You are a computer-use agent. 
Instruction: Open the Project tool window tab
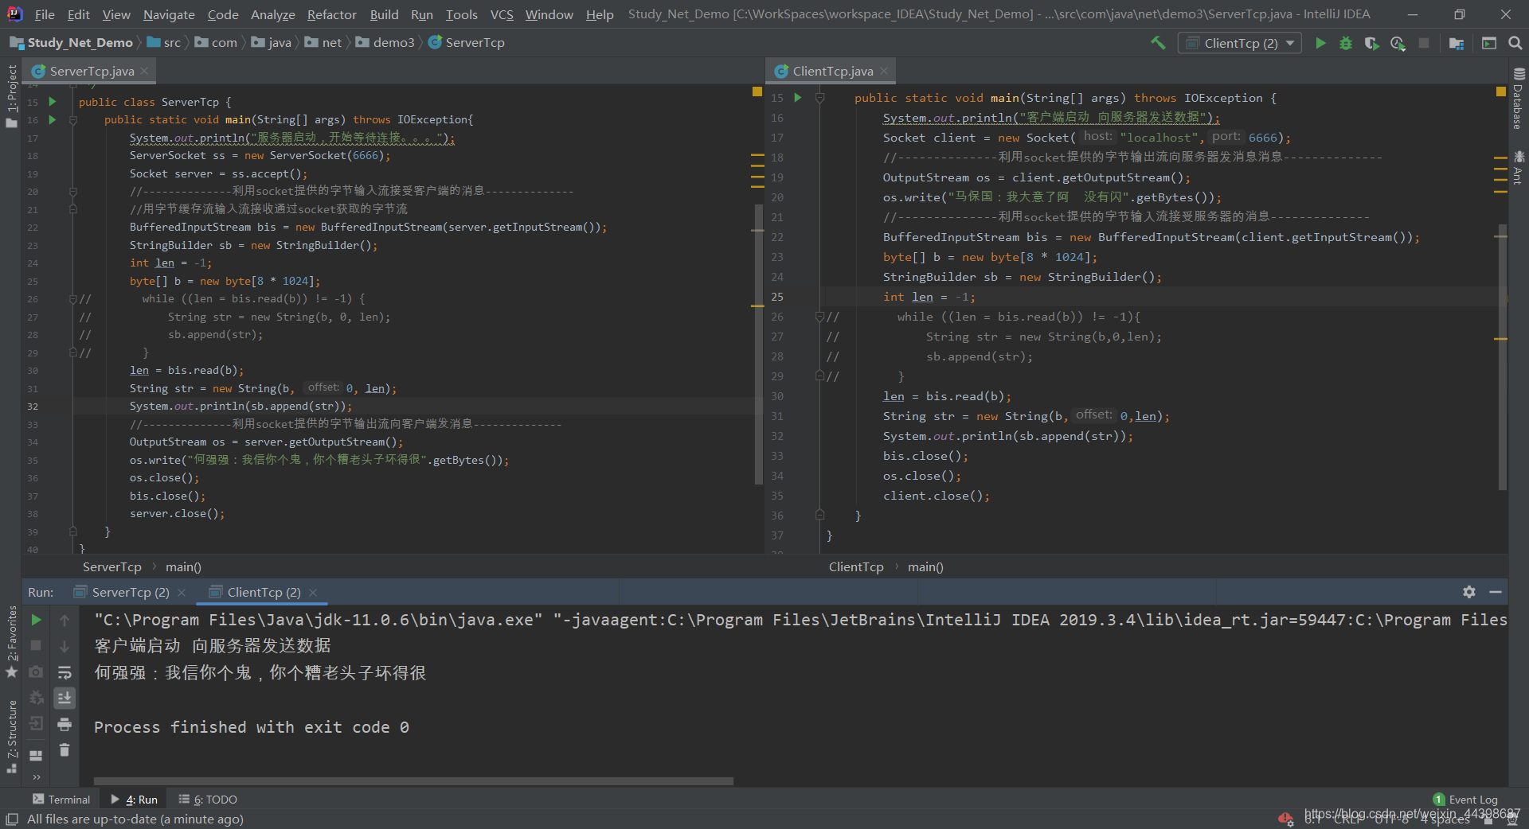(11, 96)
